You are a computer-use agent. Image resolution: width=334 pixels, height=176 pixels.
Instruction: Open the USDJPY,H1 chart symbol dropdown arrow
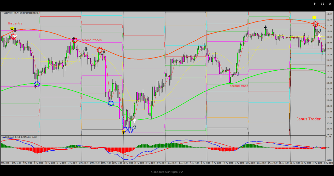[2, 13]
